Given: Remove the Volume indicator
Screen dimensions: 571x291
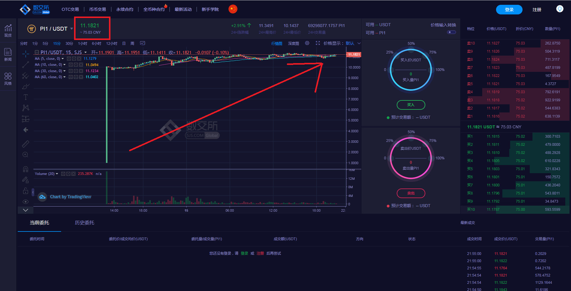Looking at the screenshot, I should click(x=73, y=174).
